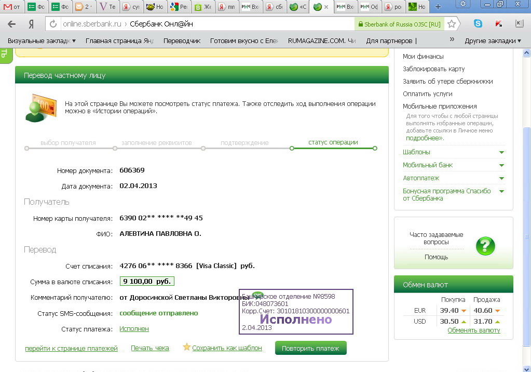This screenshot has width=531, height=372.
Task: Click the page scrollbar up arrow
Action: [527, 52]
